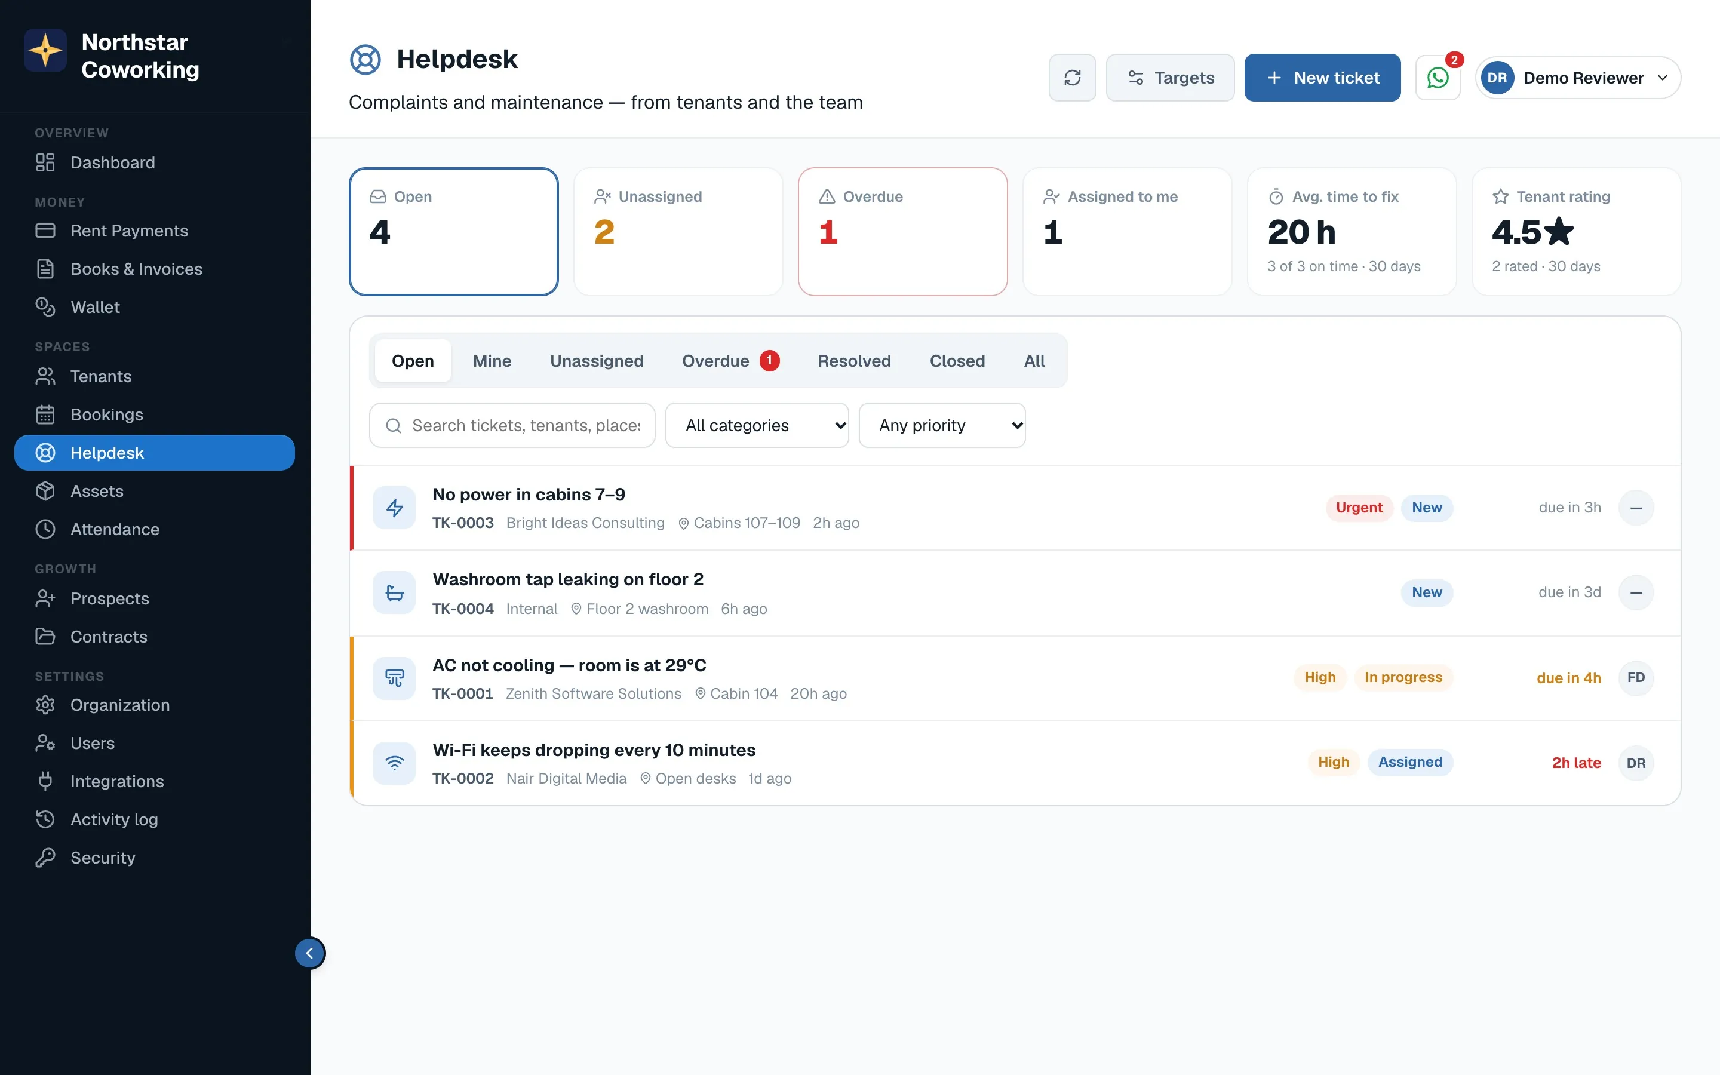
Task: Open Contracts in the sidebar
Action: [154, 636]
